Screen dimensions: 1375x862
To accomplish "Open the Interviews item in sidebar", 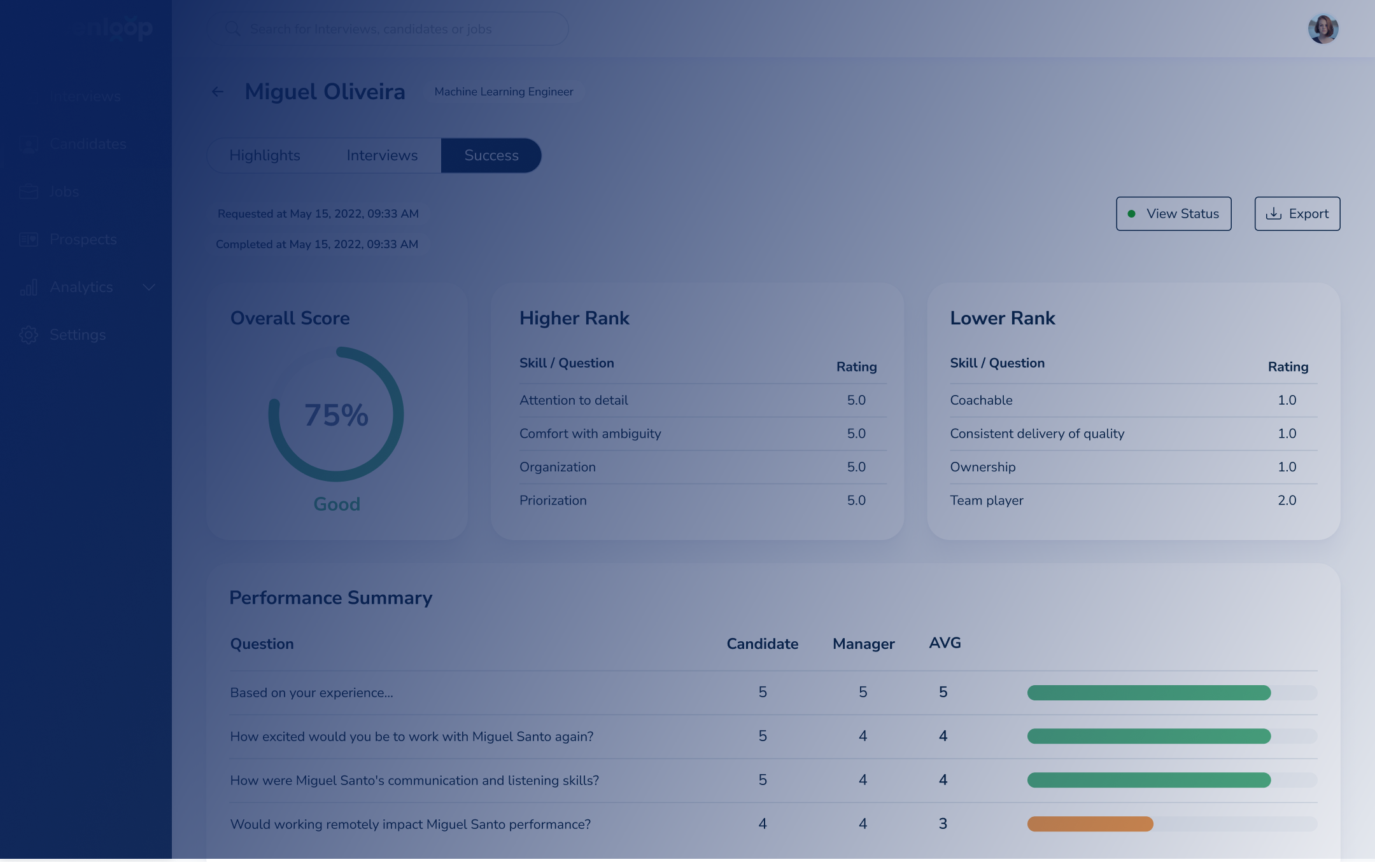I will (x=85, y=97).
